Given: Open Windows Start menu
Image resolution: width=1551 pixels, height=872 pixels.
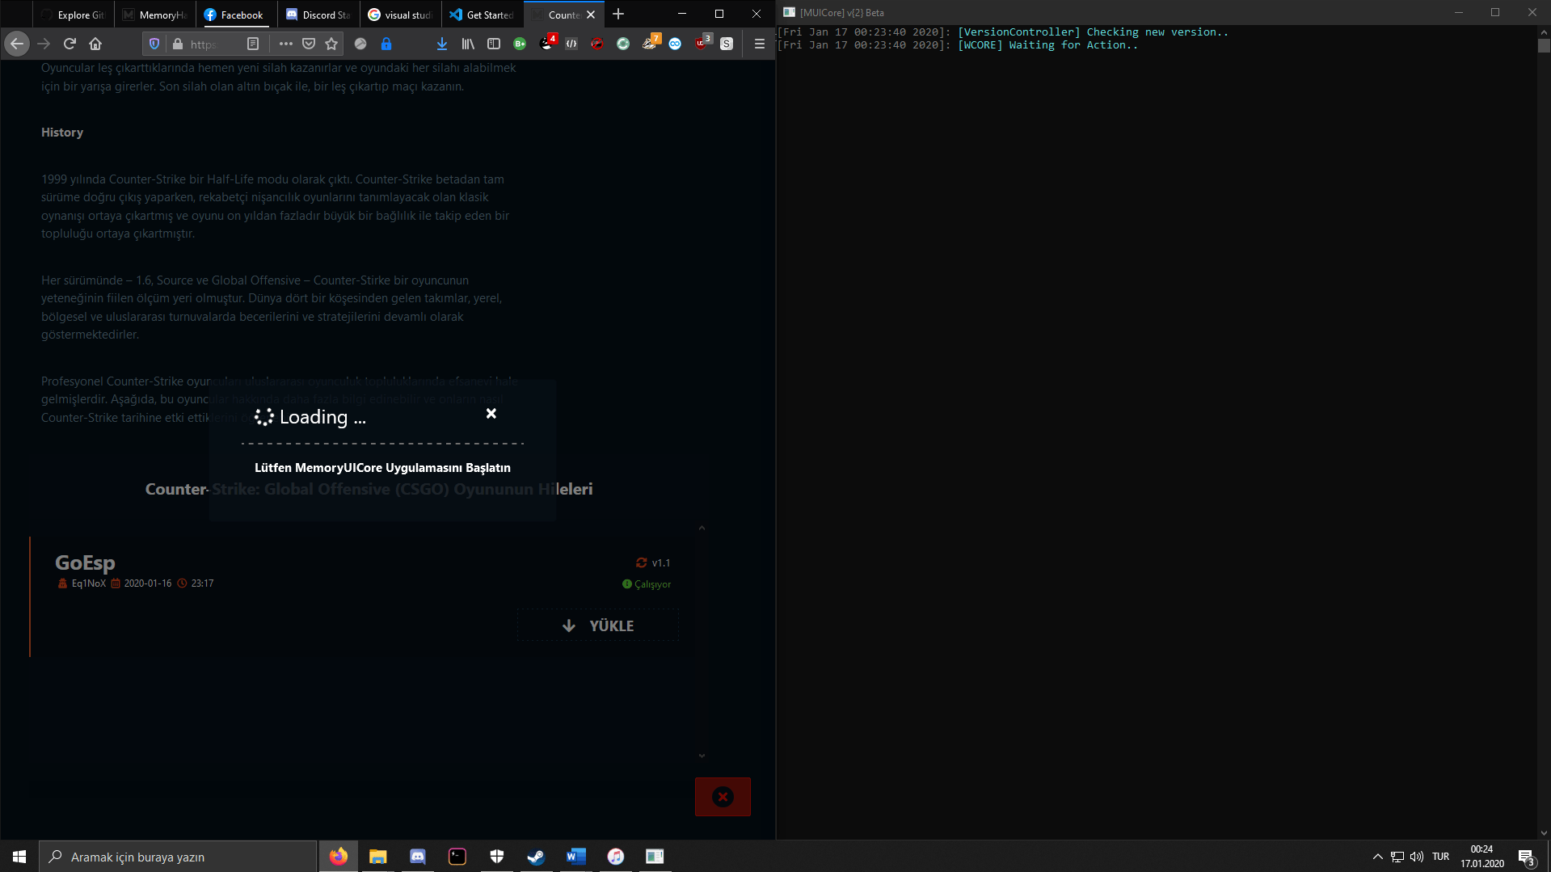Looking at the screenshot, I should tap(19, 857).
